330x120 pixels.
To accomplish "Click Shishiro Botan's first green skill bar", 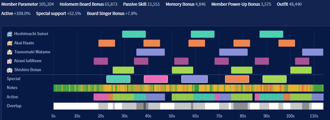I will [123, 70].
